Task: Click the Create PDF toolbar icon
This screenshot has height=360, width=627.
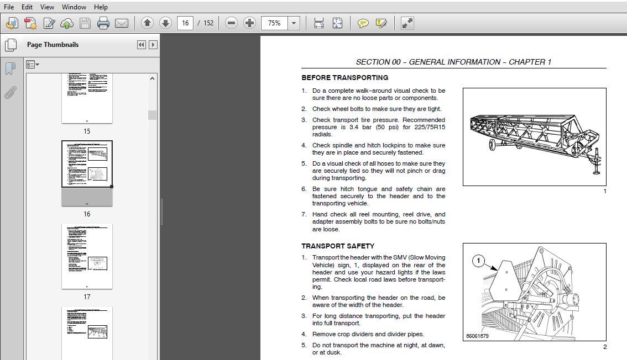Action: pyautogui.click(x=30, y=23)
